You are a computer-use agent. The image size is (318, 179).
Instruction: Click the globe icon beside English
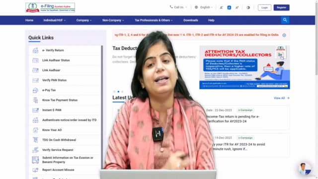tap(196, 7)
